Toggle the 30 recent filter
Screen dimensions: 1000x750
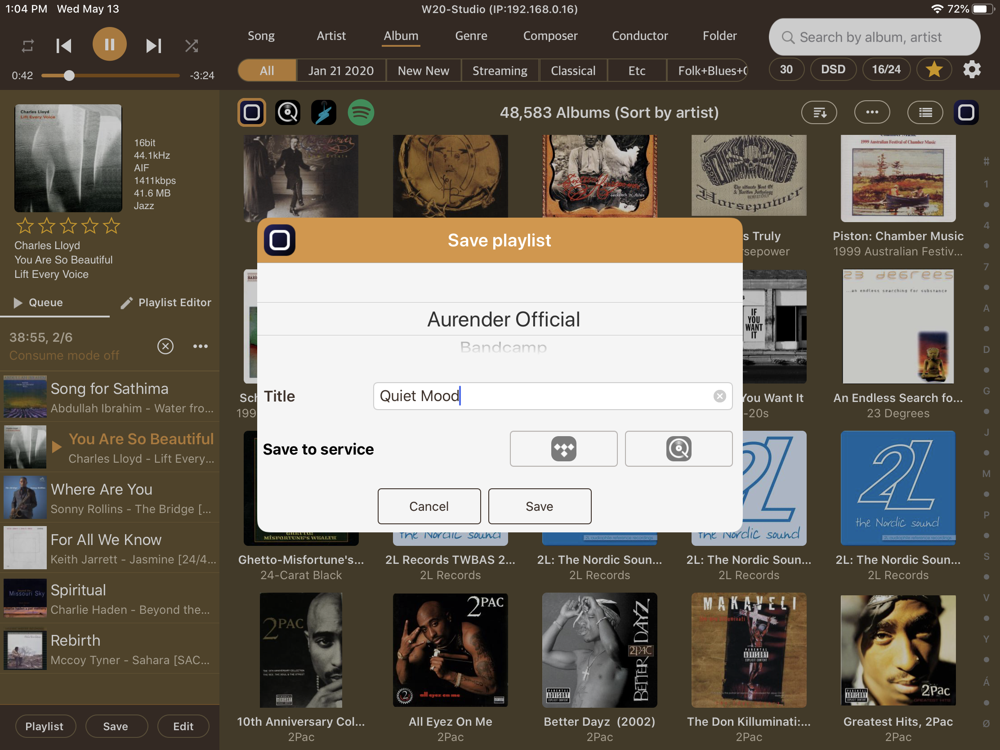coord(786,69)
